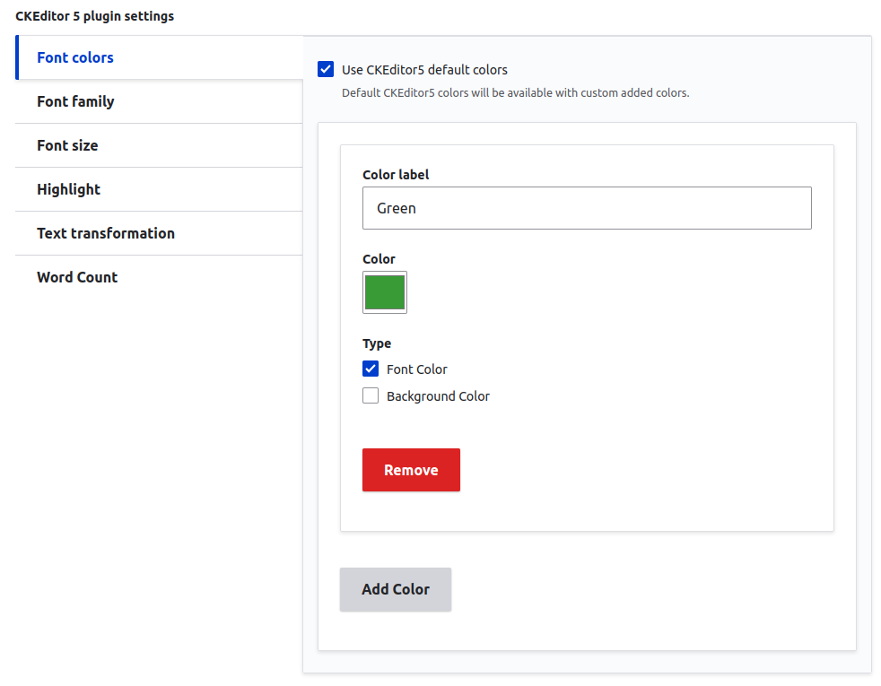This screenshot has height=686, width=881.
Task: Open the Font size tab
Action: [x=67, y=145]
